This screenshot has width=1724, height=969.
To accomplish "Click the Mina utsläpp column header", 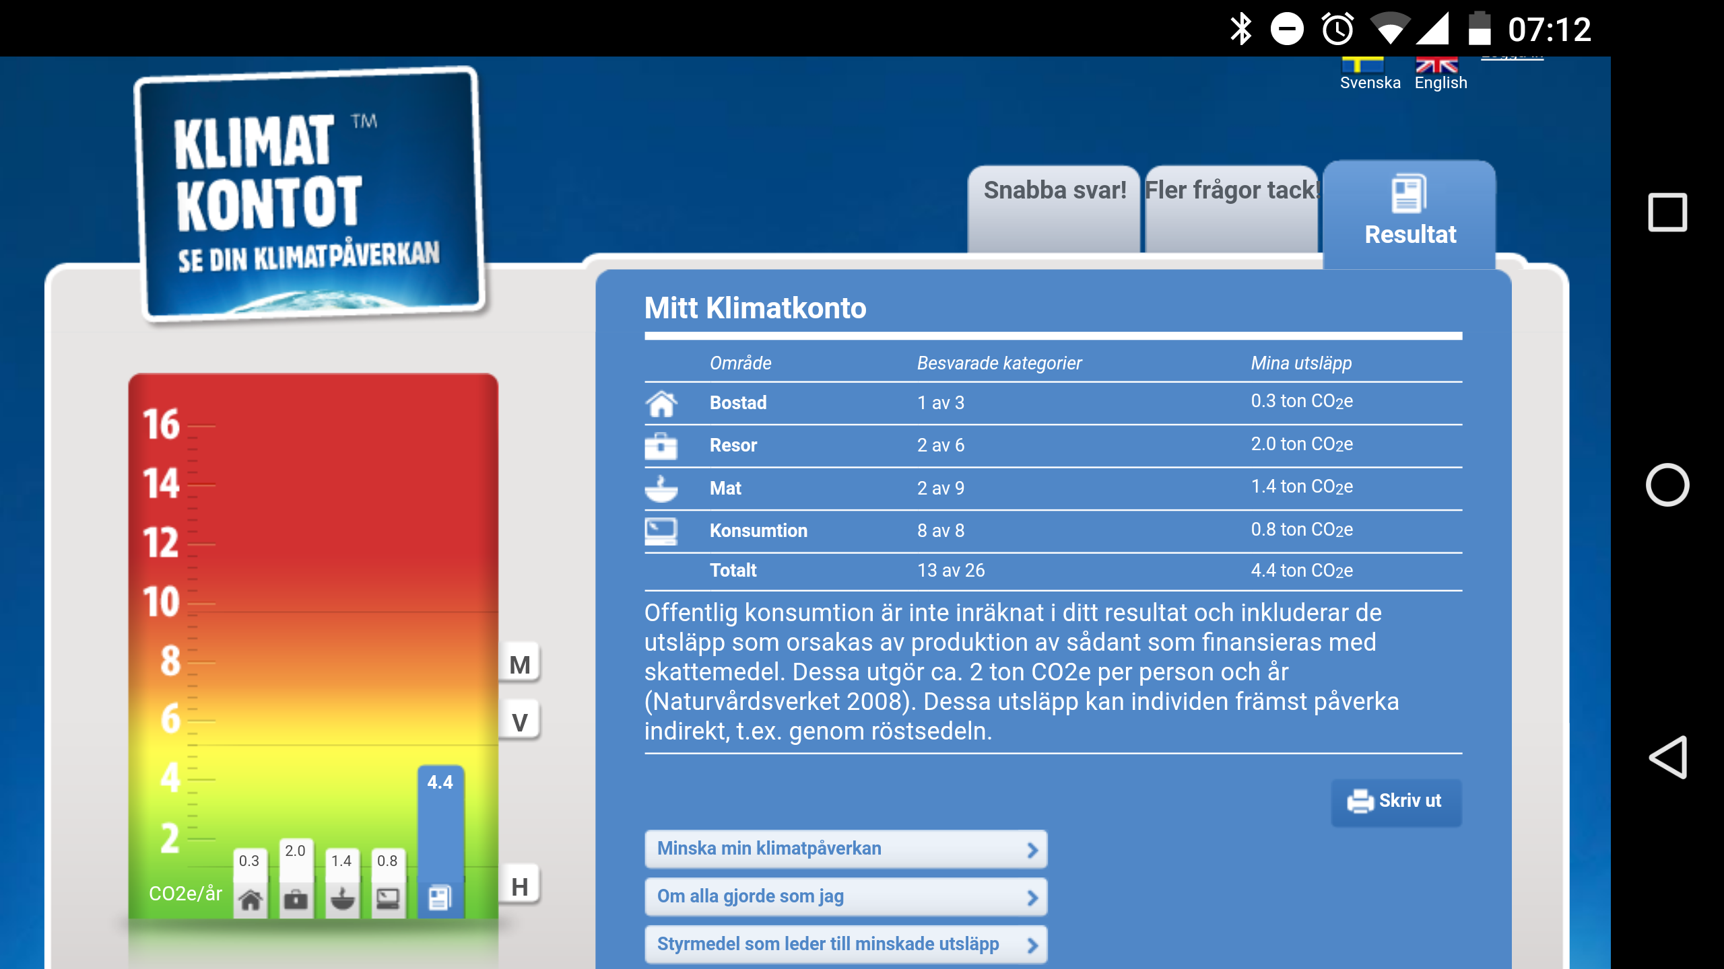I will [x=1301, y=363].
